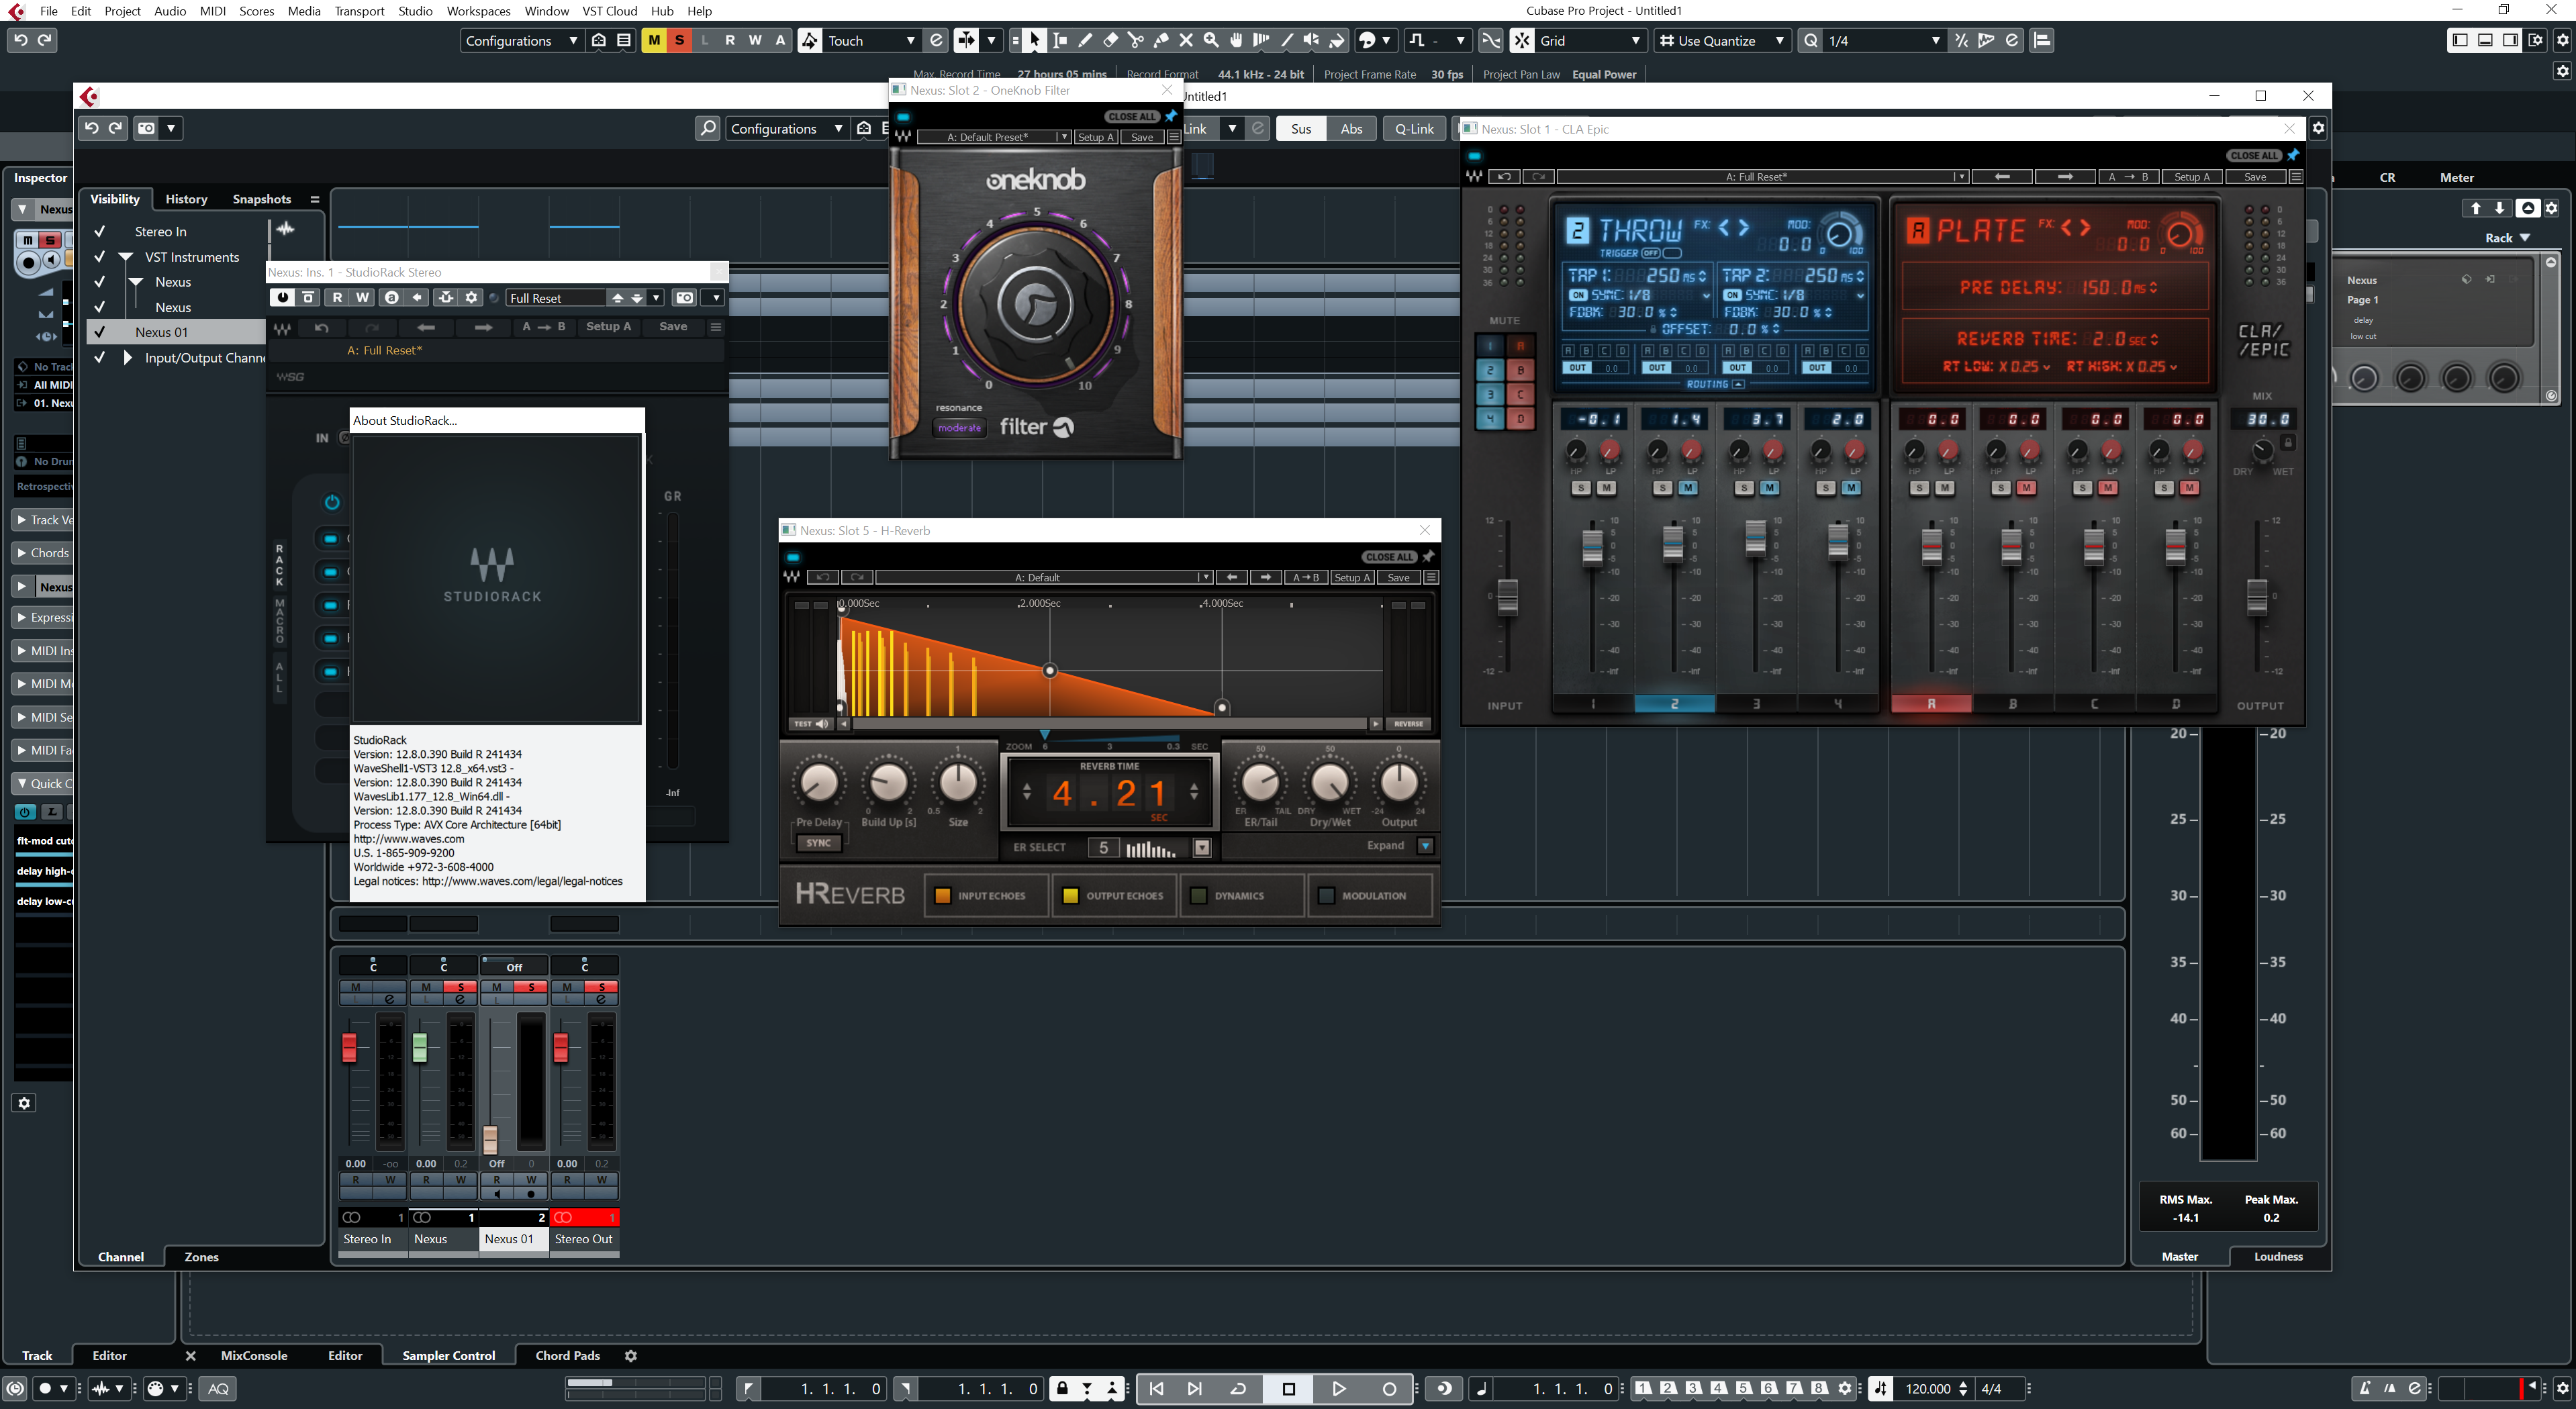Click the 4.21 reverb time display
Screen dimensions: 2576x1409
tap(1110, 794)
